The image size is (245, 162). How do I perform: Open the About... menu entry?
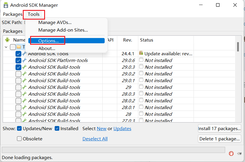47,49
